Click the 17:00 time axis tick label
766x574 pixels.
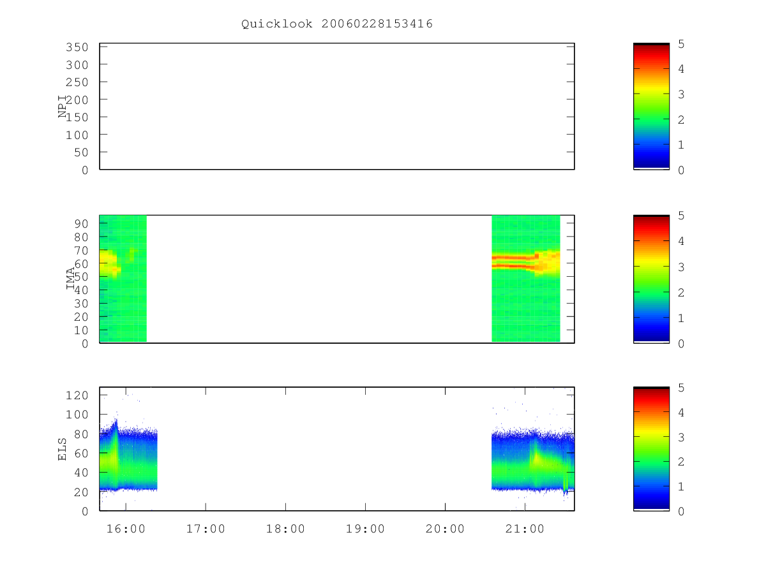point(206,529)
